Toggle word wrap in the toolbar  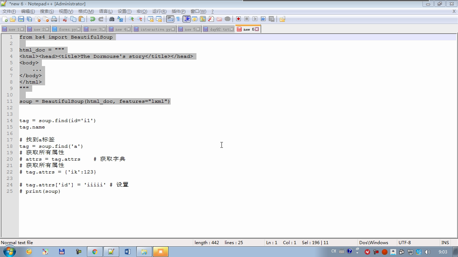[170, 19]
